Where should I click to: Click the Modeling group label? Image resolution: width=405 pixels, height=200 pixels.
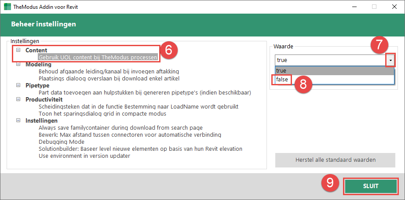[x=38, y=64]
